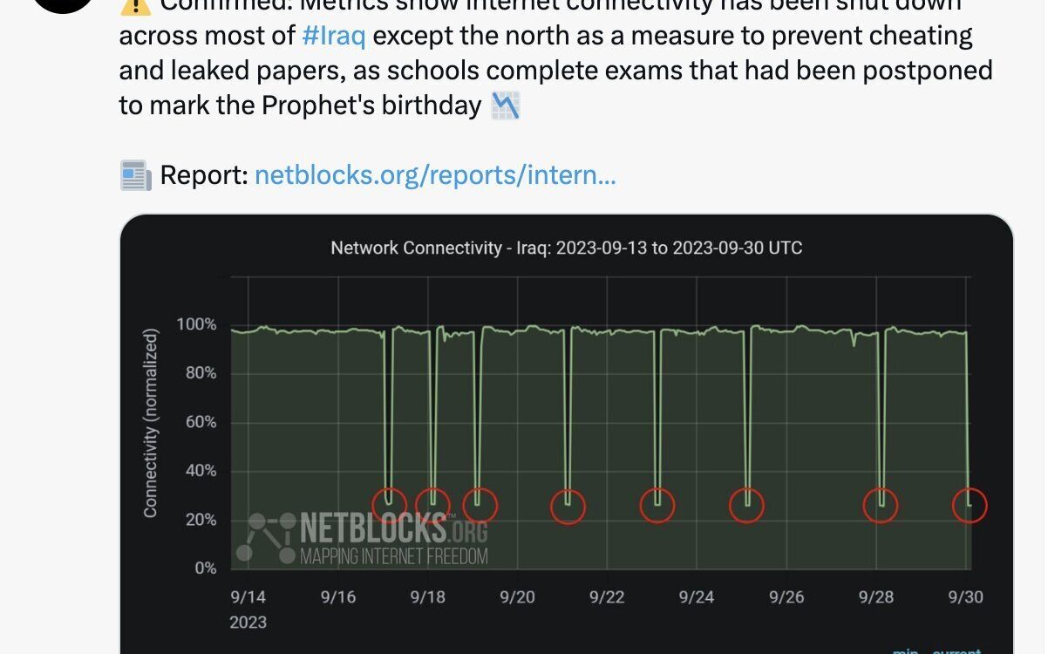Screen dimensions: 1048x654
Task: Click the Connectivity (normalized) axis title
Action: tap(151, 423)
